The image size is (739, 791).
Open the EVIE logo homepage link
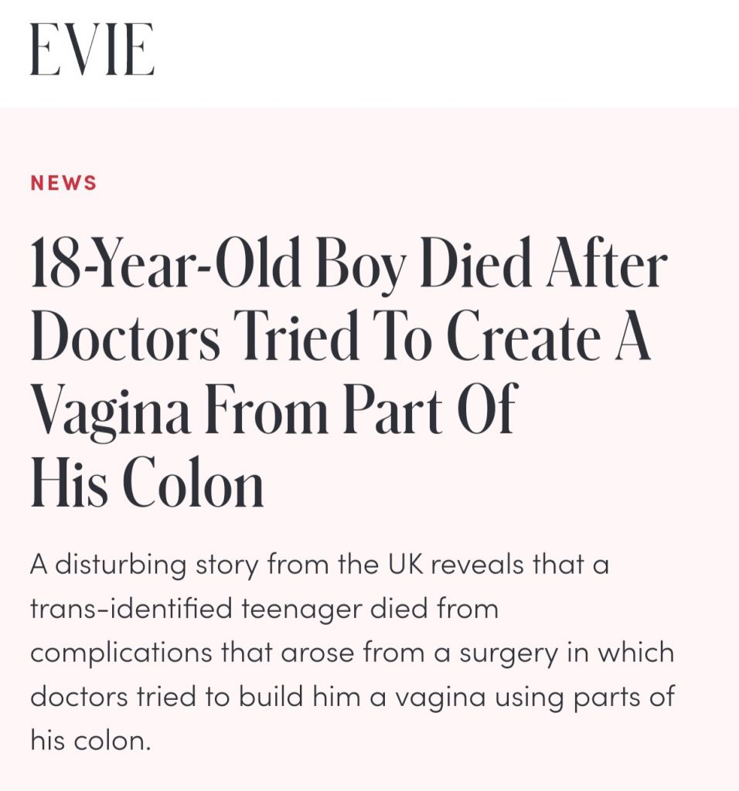(92, 49)
